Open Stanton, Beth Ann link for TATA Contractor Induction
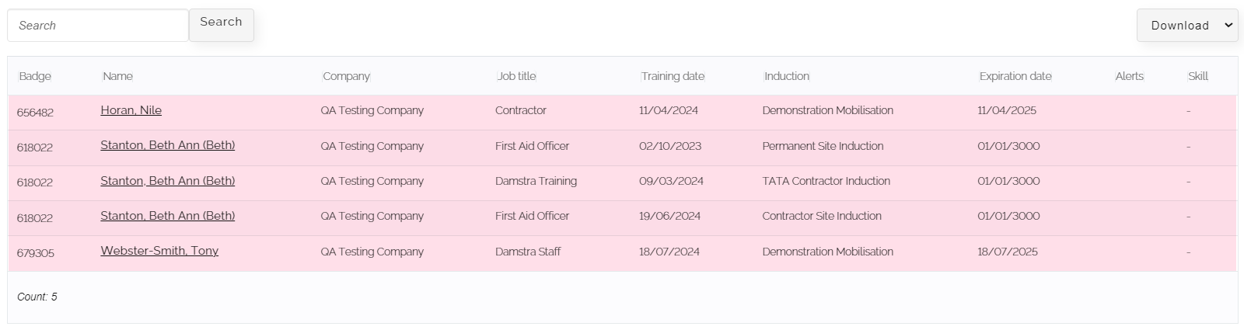1244x330 pixels. [x=168, y=181]
